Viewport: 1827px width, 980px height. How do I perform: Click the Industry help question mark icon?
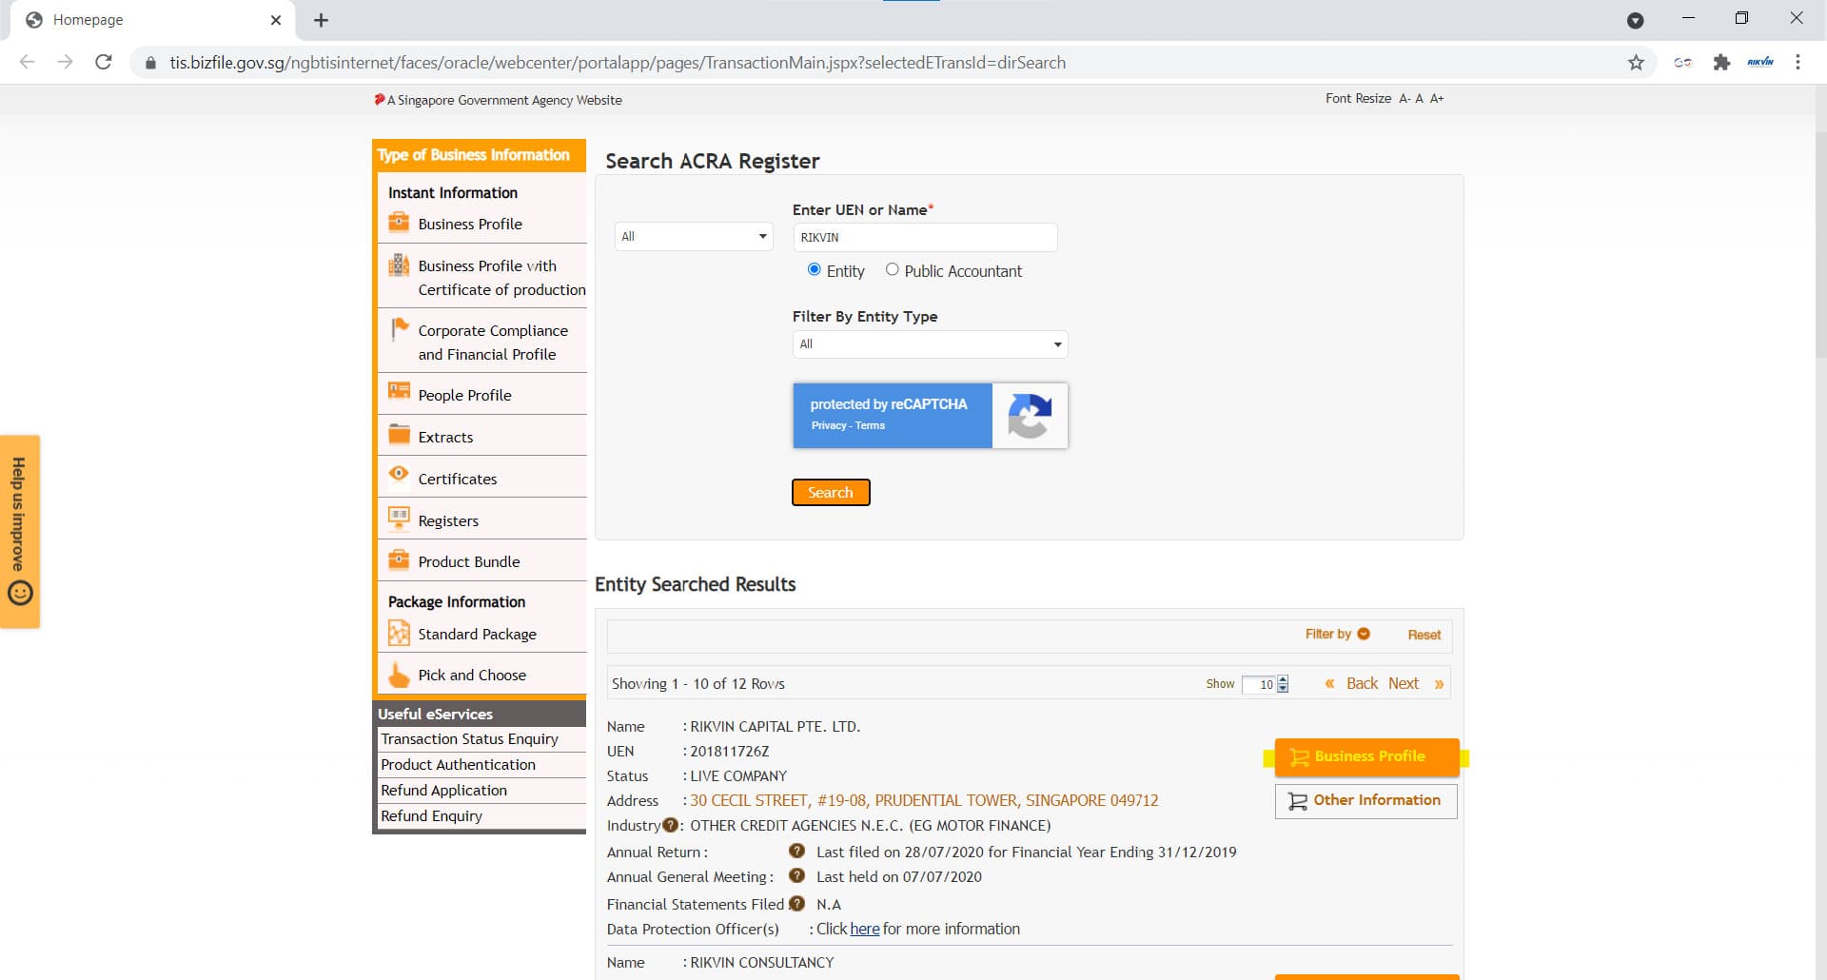pos(670,825)
